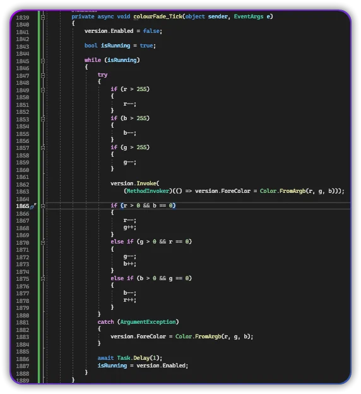
Task: Click 'Color' on line 1883
Action: coord(184,336)
